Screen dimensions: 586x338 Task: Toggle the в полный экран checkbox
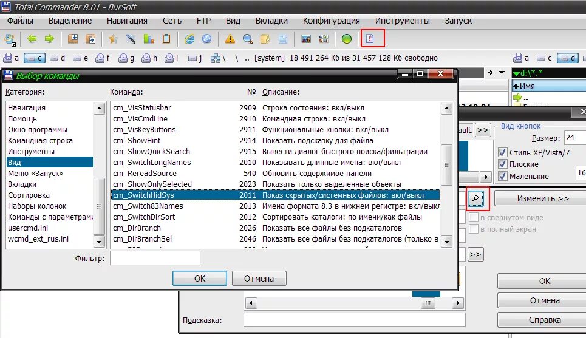point(474,229)
